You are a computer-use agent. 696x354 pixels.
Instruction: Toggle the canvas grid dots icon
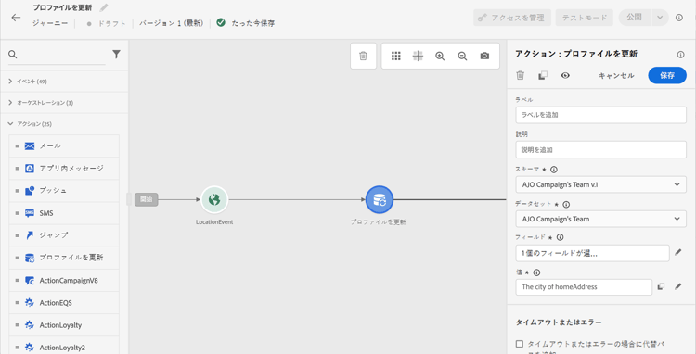396,56
